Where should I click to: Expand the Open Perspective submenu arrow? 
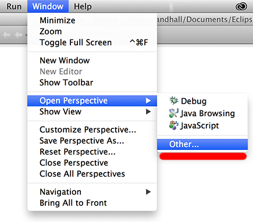click(x=148, y=101)
